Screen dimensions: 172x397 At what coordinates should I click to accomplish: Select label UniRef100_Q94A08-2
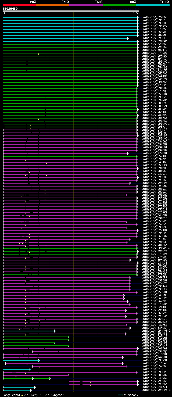click(156, 331)
